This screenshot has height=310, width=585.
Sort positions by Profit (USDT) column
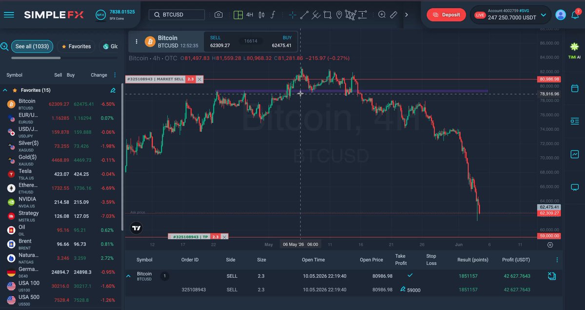tap(516, 260)
